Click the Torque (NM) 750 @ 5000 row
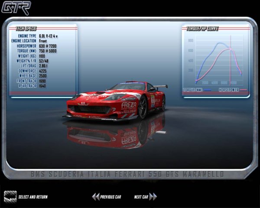Screen dimensions: 260x208 [39, 51]
